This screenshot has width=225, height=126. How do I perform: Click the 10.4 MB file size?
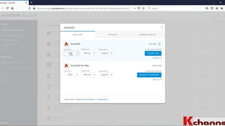tap(152, 44)
